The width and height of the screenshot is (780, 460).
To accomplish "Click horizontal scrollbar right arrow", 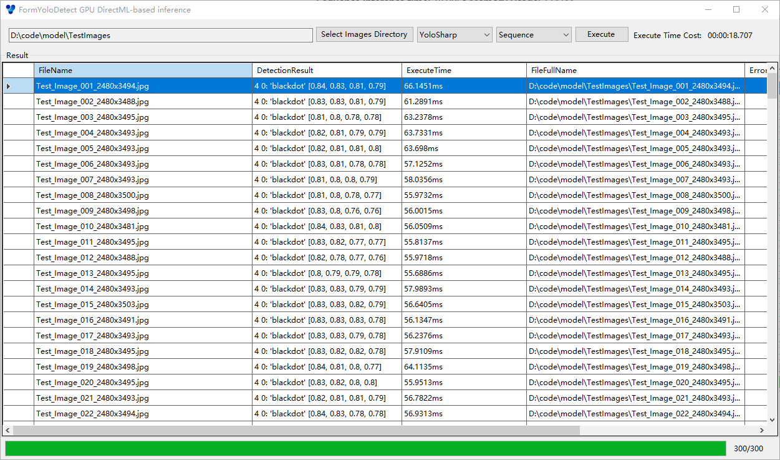I will tap(762, 431).
